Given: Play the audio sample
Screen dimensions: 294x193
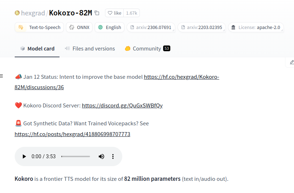Looking at the screenshot, I should (24, 156).
